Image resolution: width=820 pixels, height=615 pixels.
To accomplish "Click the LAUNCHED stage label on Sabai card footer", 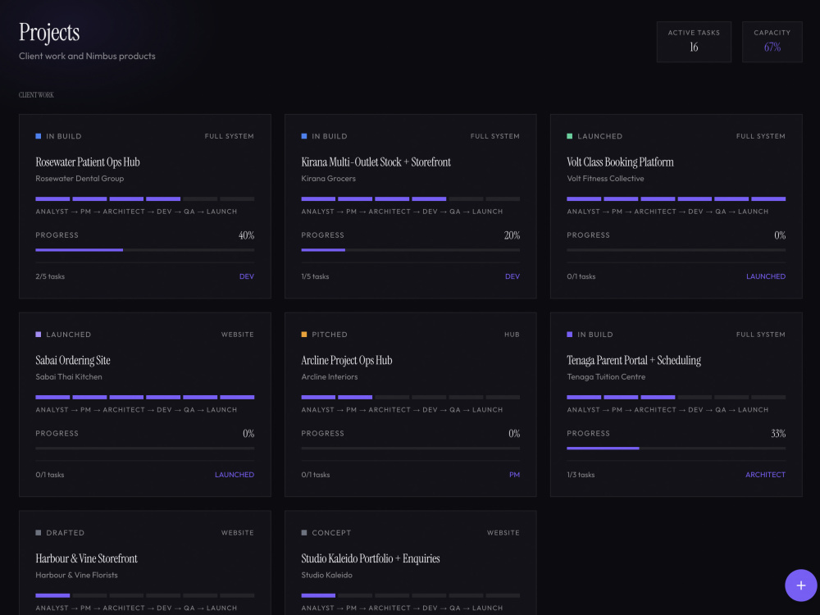I will (x=235, y=474).
